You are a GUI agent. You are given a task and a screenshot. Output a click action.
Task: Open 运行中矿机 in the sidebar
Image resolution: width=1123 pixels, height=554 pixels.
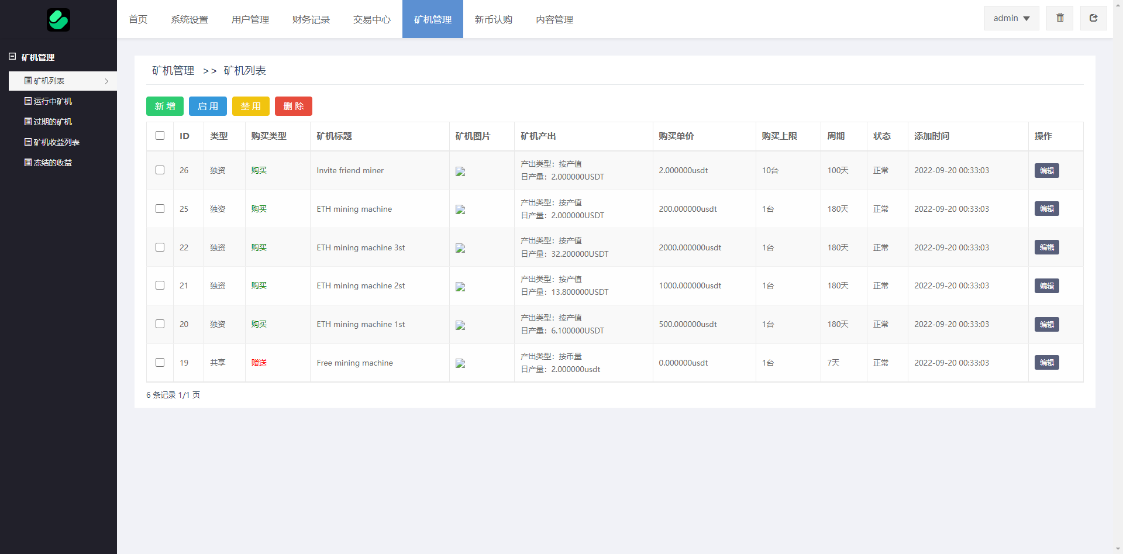53,101
